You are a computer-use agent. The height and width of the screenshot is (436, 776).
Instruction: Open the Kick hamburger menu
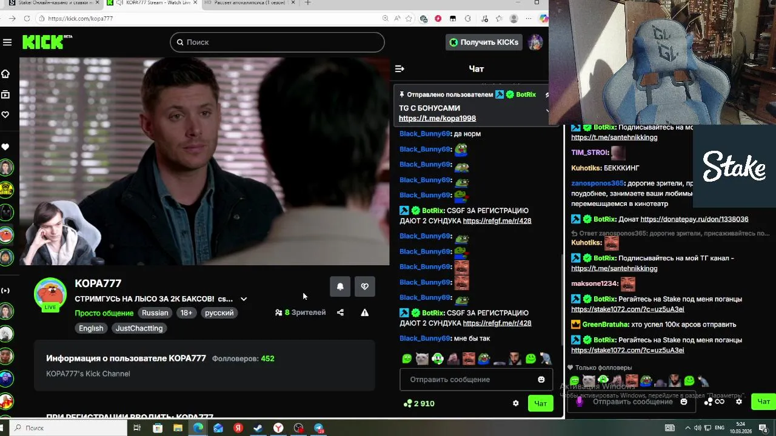7,42
